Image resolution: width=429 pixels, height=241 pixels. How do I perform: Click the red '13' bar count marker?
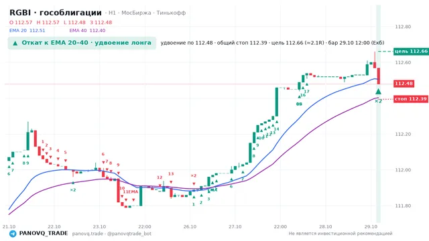[x=171, y=174]
